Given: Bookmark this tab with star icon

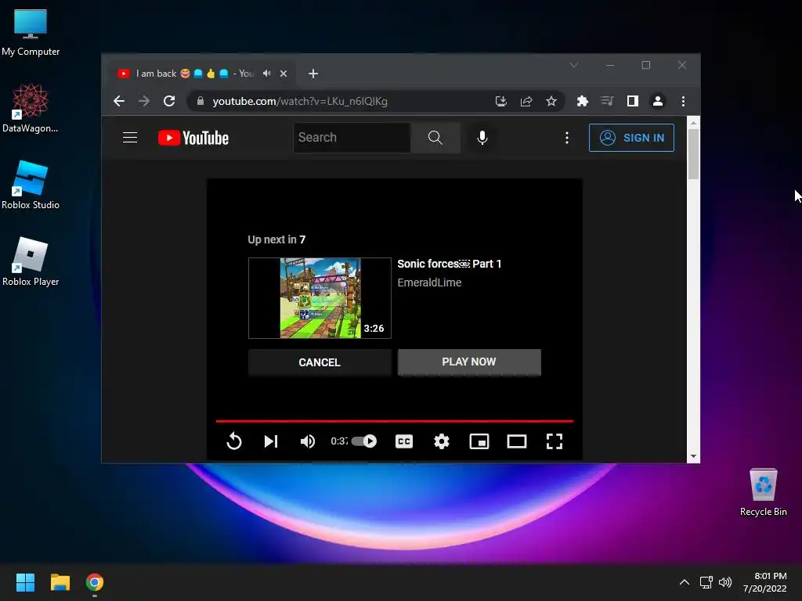Looking at the screenshot, I should click(551, 101).
